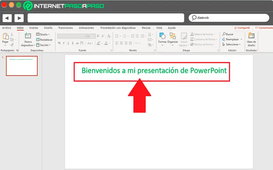Open the Archivo menu tab
The height and width of the screenshot is (170, 273).
6,28
